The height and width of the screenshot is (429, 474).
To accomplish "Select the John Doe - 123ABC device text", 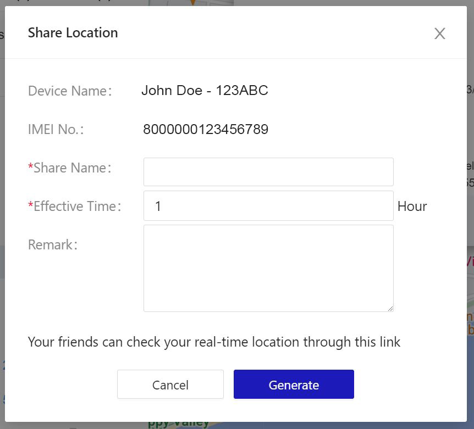I will pyautogui.click(x=205, y=91).
